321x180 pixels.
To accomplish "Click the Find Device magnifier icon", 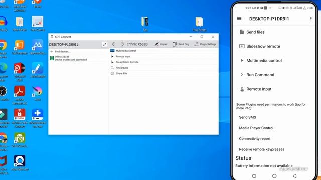I will coord(112,68).
